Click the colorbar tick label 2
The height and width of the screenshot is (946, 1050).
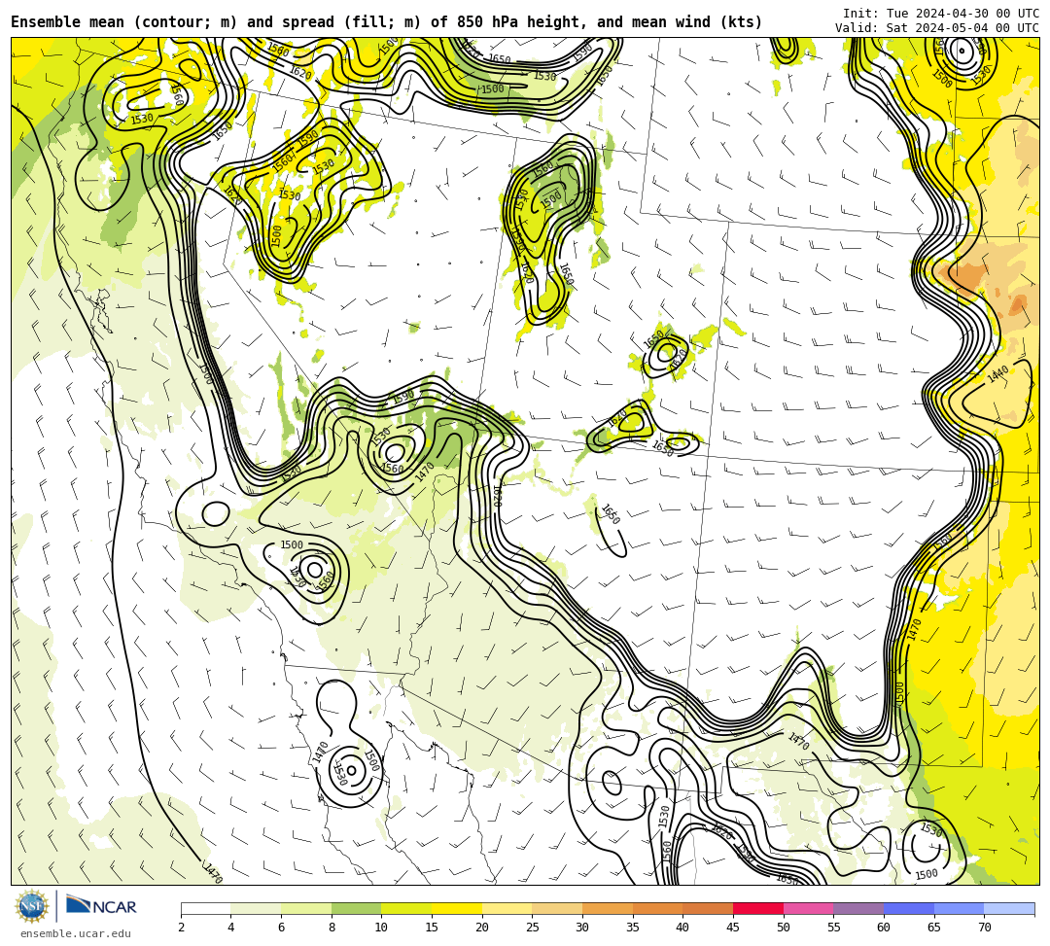click(181, 928)
